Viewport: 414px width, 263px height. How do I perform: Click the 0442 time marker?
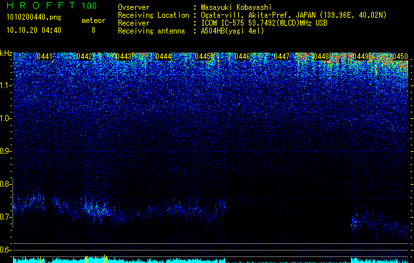click(84, 57)
